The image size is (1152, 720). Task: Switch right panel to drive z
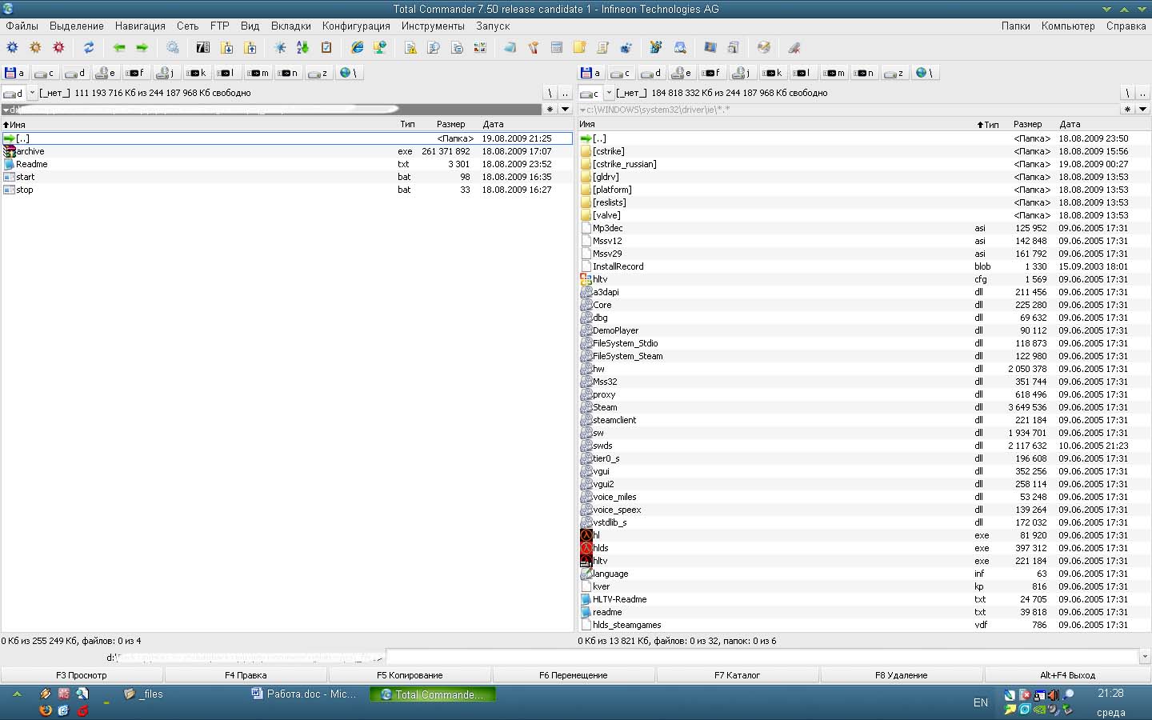894,73
